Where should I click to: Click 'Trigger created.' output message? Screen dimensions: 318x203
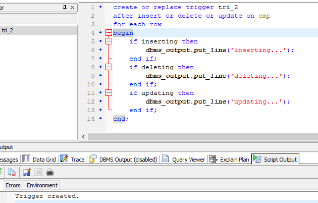click(x=47, y=196)
